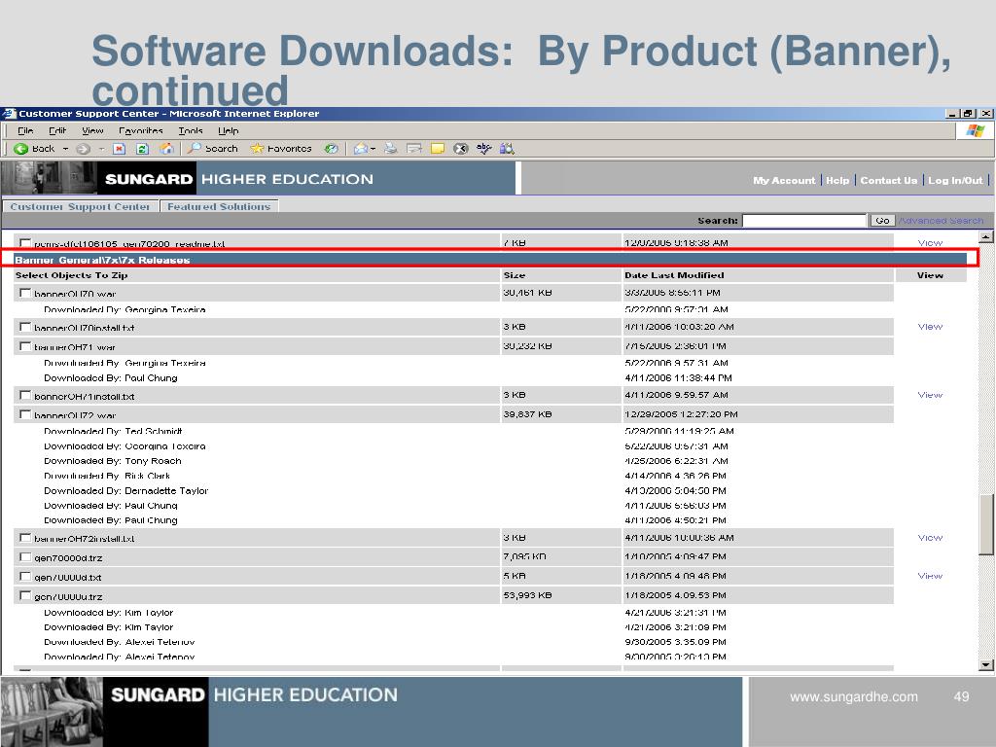The width and height of the screenshot is (996, 747).
Task: Click the Mail envelope toolbar icon
Action: [x=361, y=149]
